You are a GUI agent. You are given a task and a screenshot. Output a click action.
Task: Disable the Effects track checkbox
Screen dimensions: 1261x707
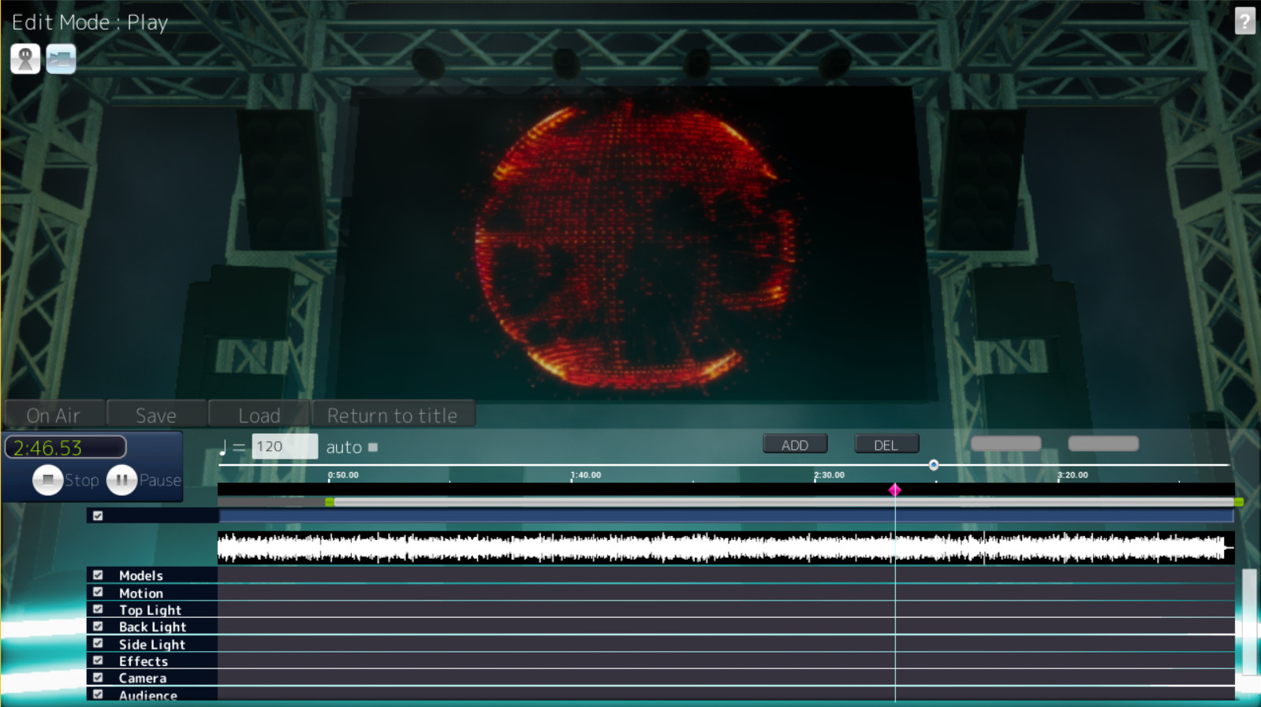98,660
